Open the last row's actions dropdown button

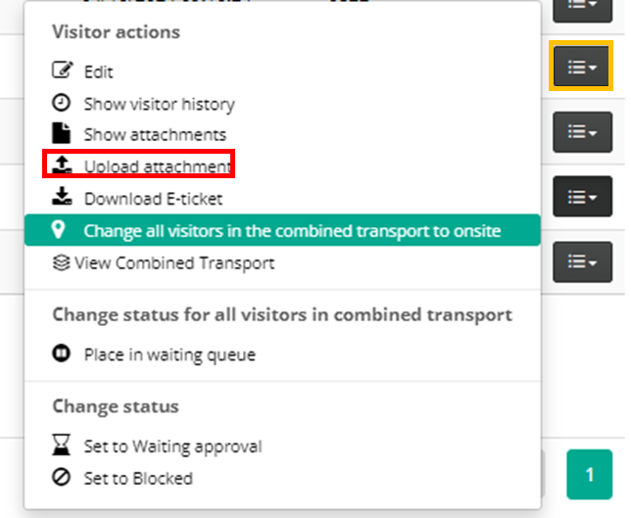582,262
